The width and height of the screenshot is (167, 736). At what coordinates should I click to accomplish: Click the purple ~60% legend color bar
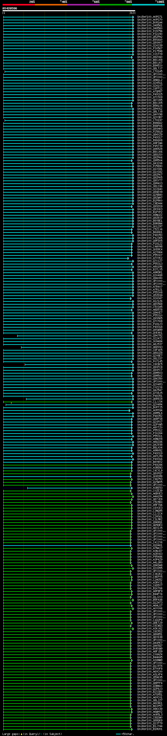click(x=83, y=5)
